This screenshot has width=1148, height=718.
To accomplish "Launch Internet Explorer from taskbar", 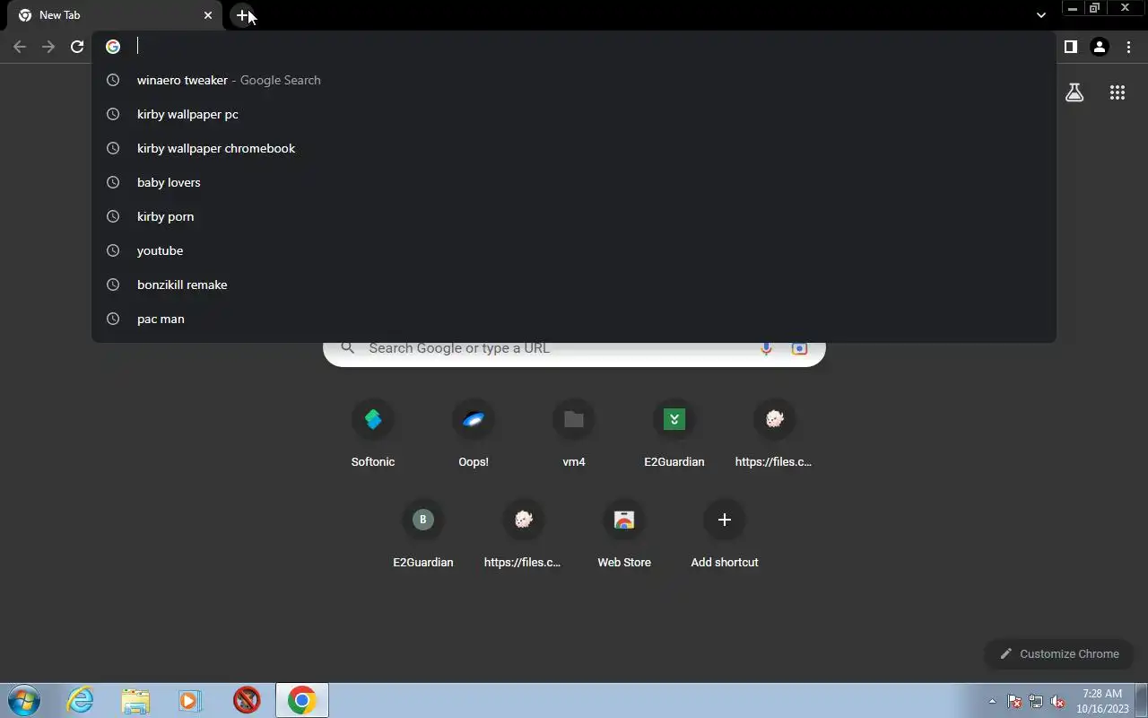I will (x=81, y=700).
